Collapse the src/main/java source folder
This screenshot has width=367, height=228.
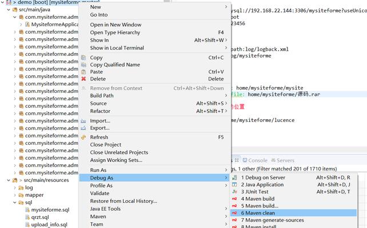click(7, 10)
